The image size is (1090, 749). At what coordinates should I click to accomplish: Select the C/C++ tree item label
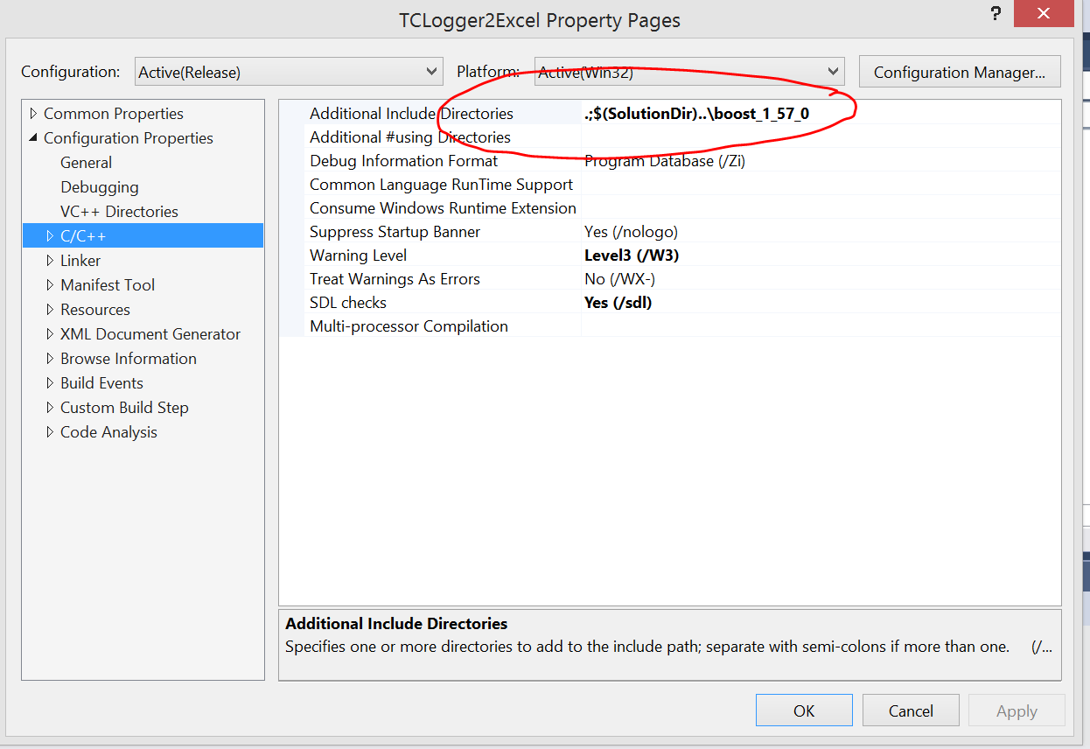click(83, 236)
